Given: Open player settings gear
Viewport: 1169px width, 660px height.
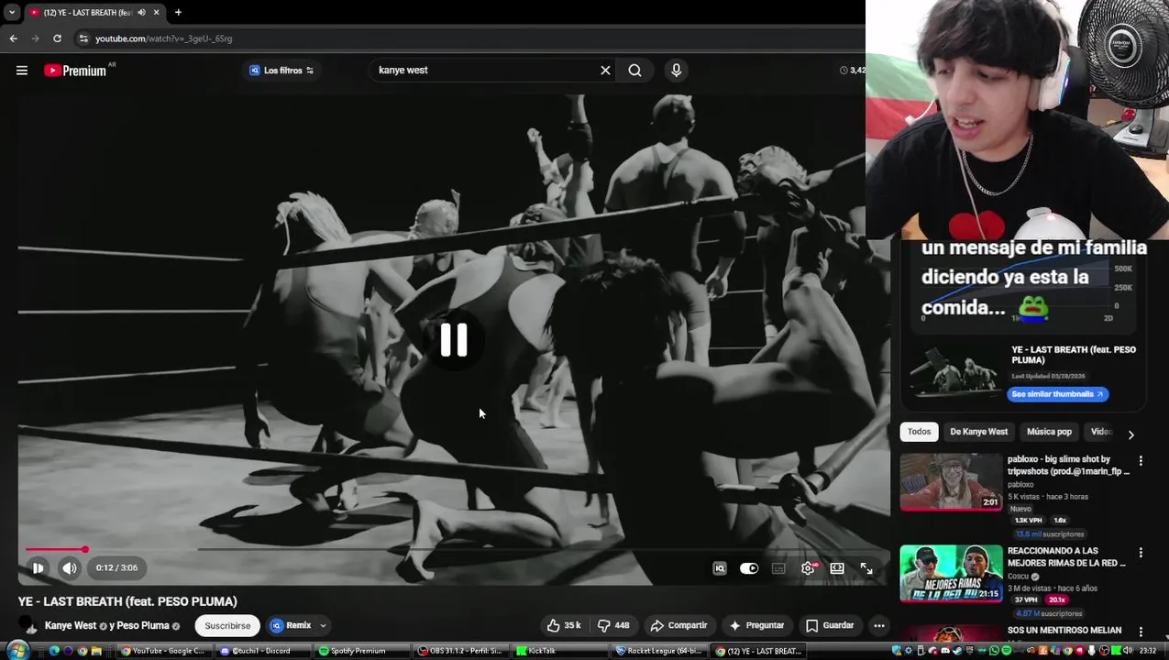Looking at the screenshot, I should pos(808,568).
